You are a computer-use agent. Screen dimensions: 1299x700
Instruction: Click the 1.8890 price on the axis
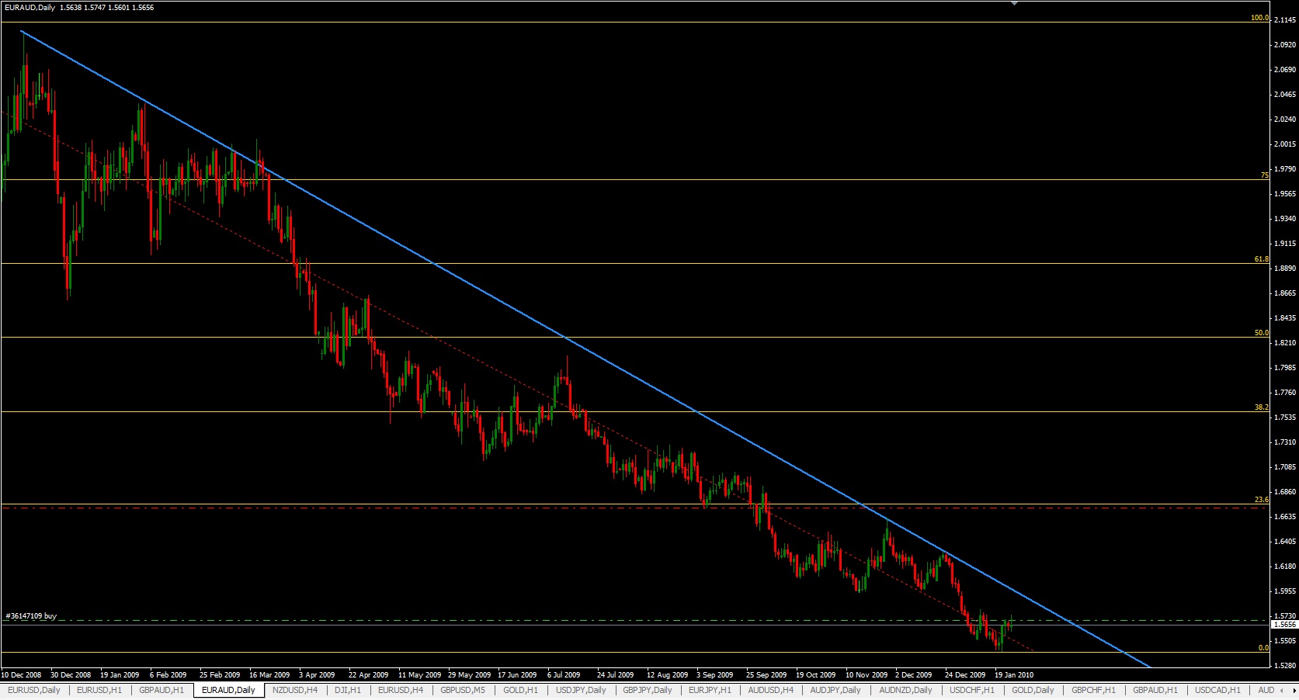pyautogui.click(x=1285, y=269)
